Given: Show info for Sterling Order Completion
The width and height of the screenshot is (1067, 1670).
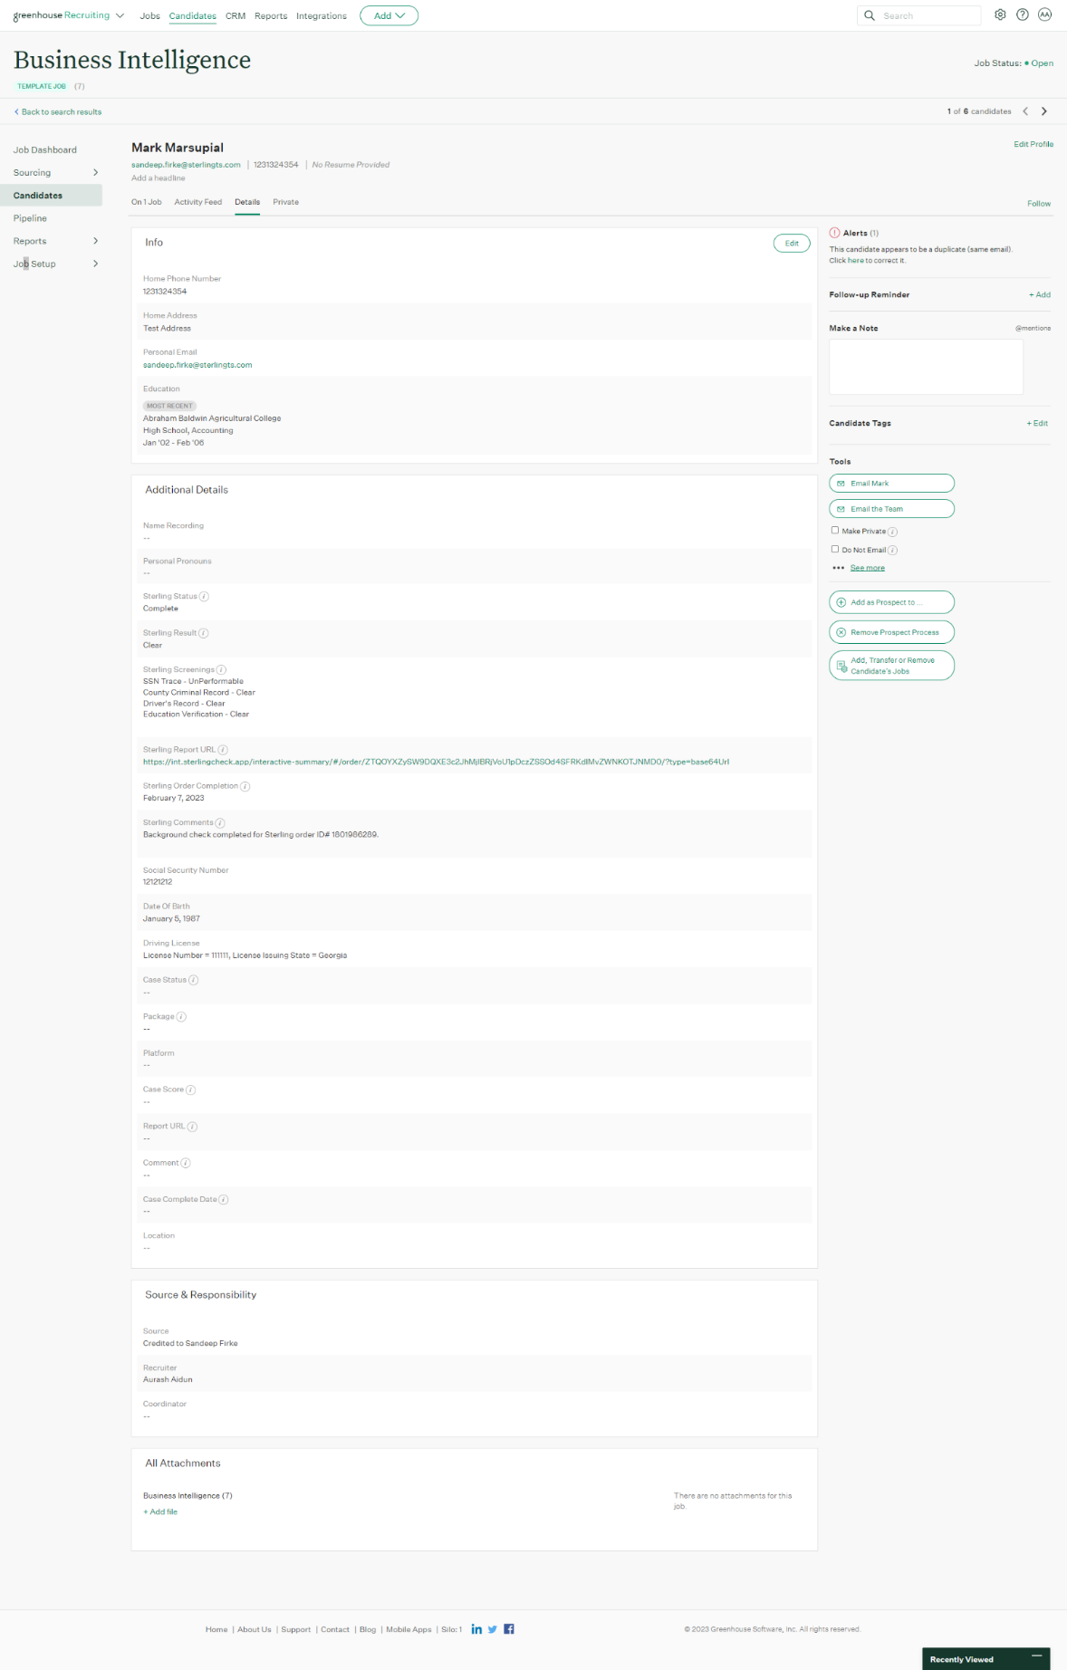Looking at the screenshot, I should click(x=245, y=786).
